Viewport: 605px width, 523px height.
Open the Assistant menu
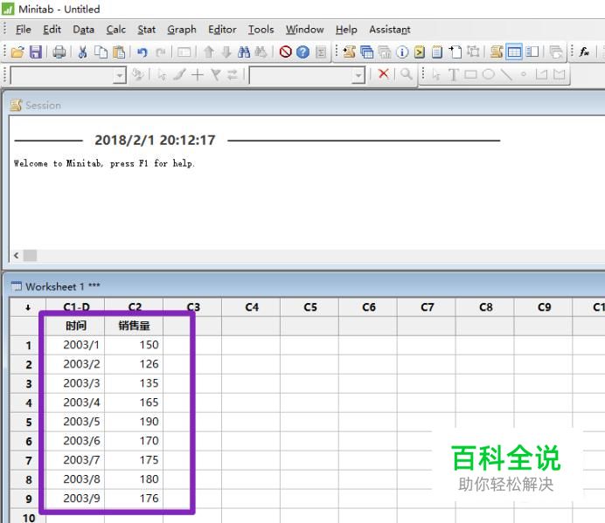coord(390,30)
